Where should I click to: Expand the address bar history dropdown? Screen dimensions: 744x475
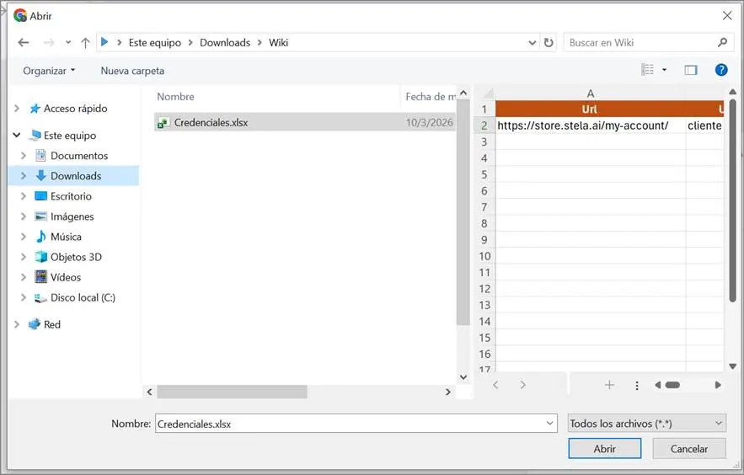(x=532, y=43)
